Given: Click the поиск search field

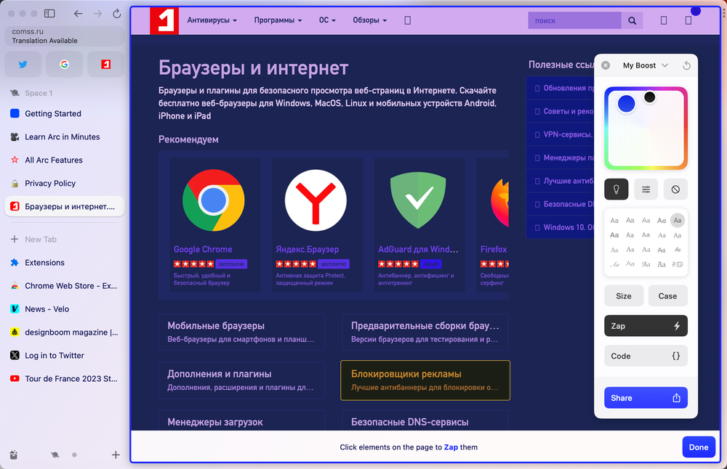Looking at the screenshot, I should coord(574,20).
